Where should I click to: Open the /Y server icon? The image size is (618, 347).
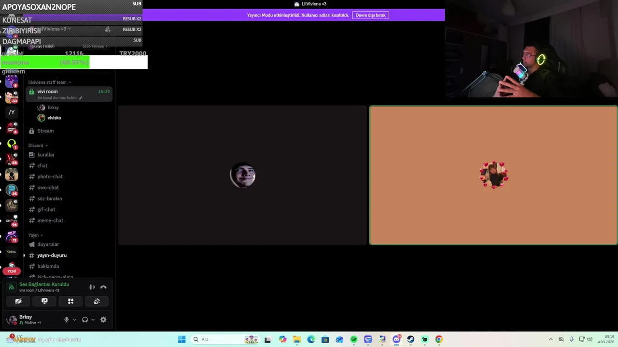pos(12,112)
